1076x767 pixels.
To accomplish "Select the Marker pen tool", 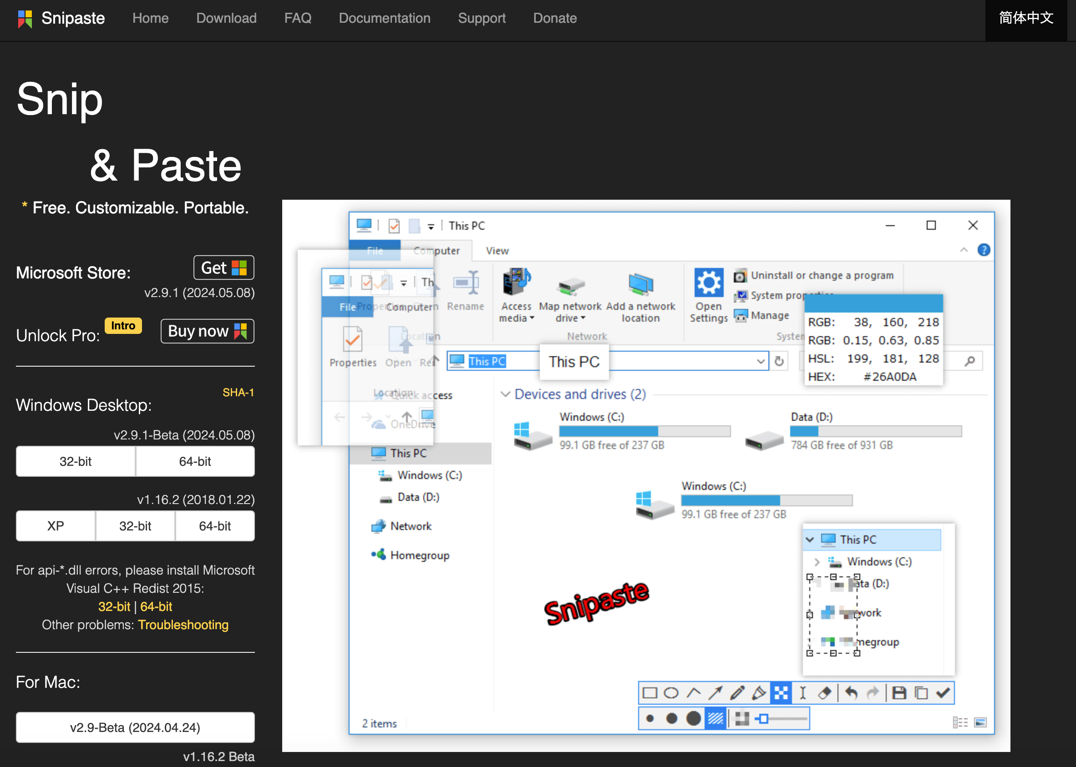I will click(x=759, y=693).
